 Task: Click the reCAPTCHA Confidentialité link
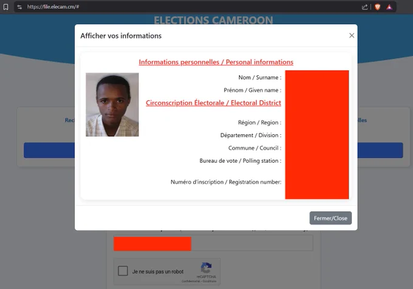pyautogui.click(x=191, y=281)
